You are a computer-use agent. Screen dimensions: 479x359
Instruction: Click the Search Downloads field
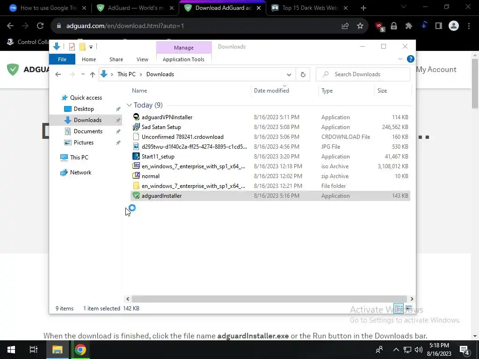pos(363,74)
